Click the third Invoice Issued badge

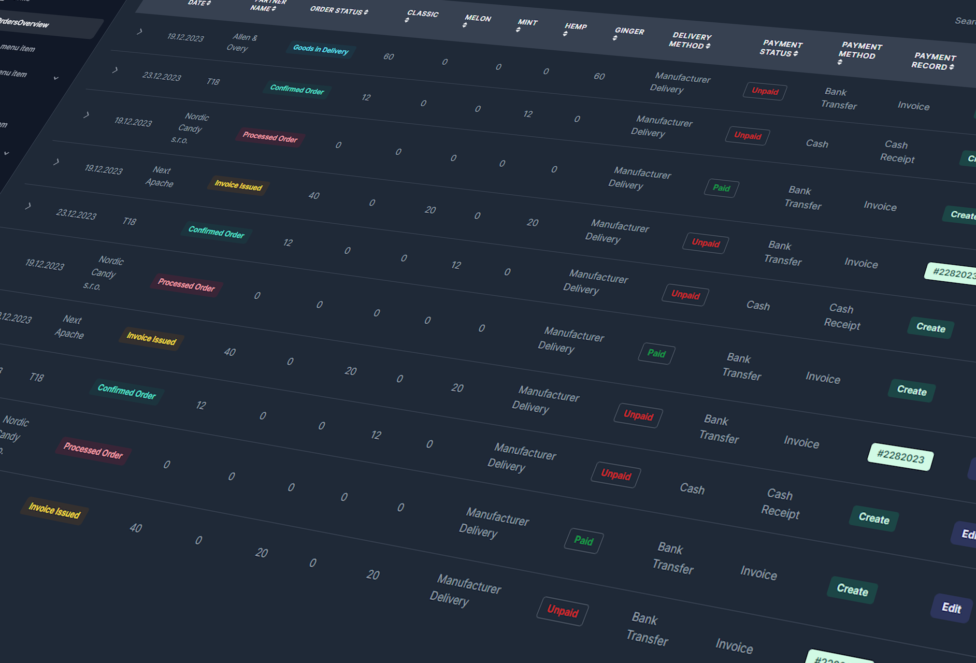pyautogui.click(x=54, y=510)
